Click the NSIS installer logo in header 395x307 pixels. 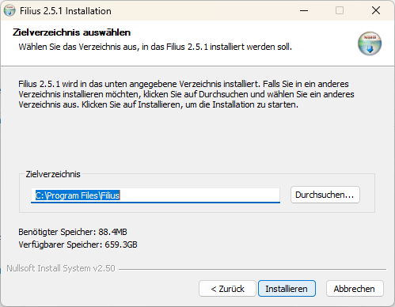point(370,44)
